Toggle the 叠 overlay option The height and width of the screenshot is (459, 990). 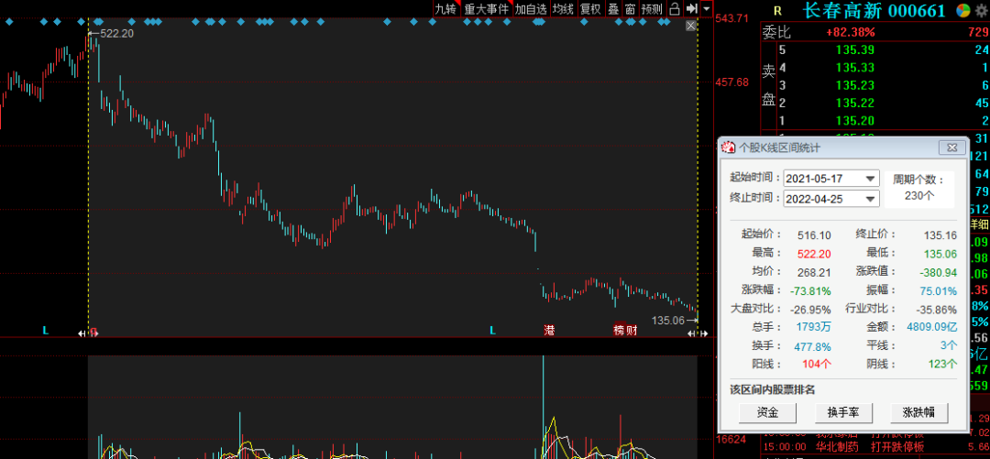point(613,9)
